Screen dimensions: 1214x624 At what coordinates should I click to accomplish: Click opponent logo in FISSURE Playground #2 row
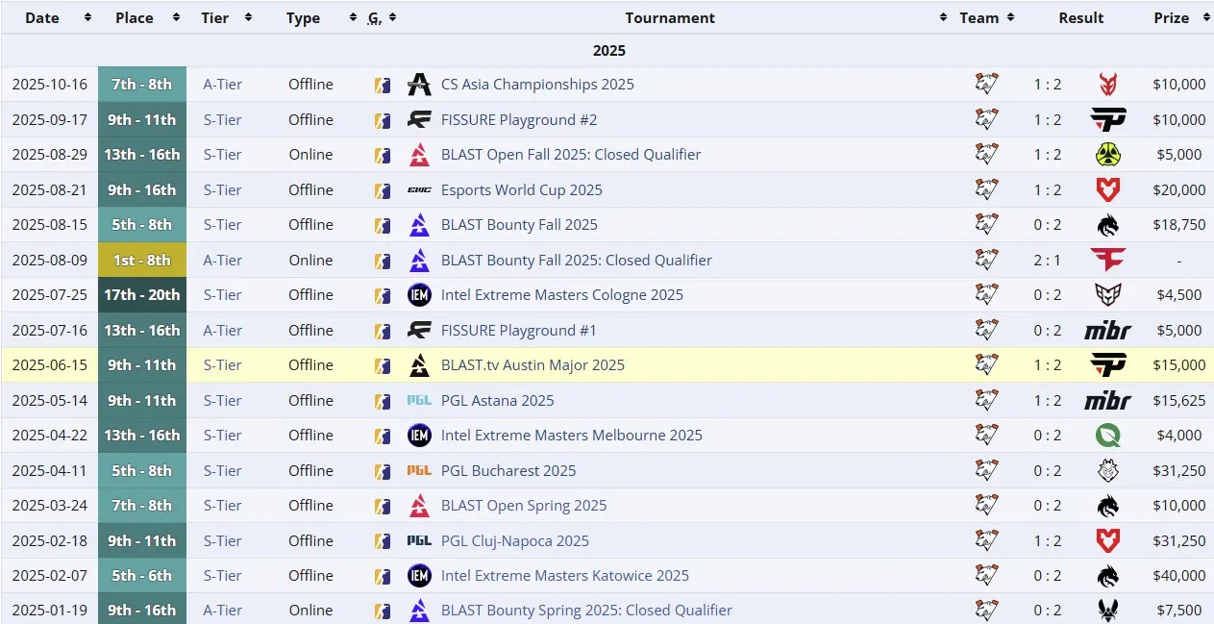pyautogui.click(x=1107, y=120)
